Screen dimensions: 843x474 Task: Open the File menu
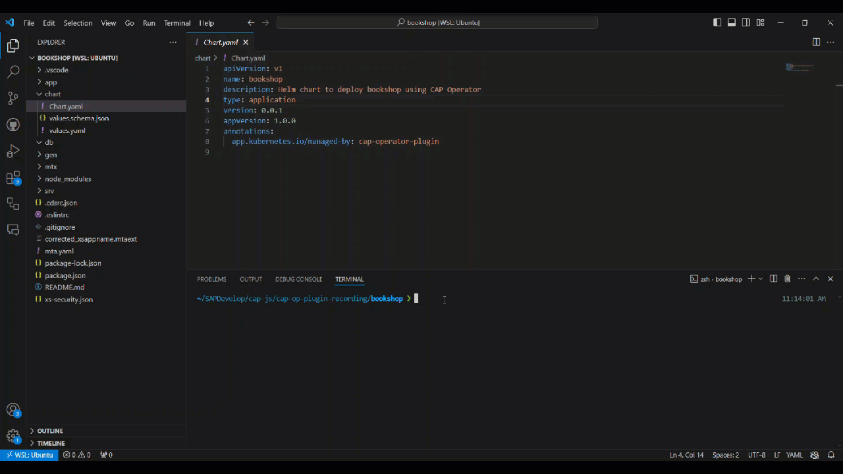(x=29, y=23)
